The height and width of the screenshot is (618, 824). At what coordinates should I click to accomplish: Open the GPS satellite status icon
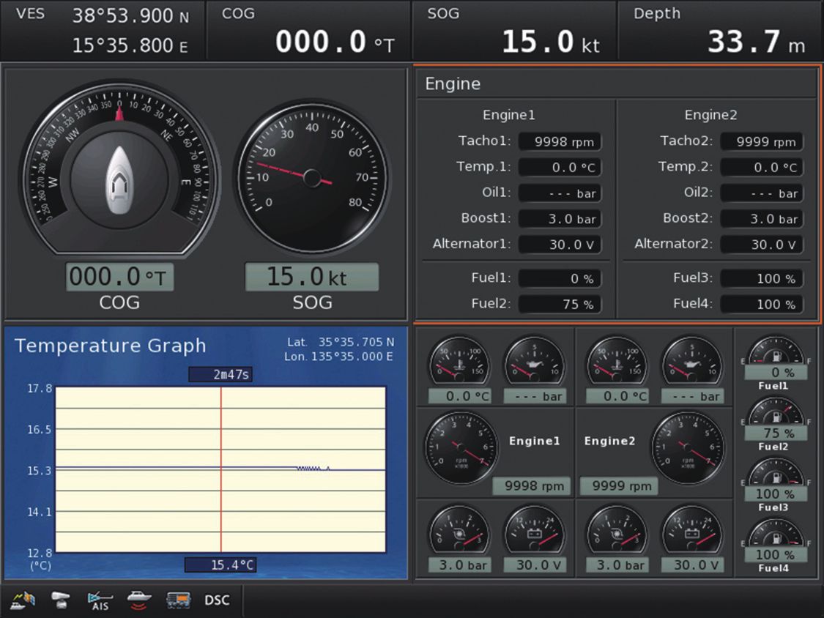(x=23, y=600)
